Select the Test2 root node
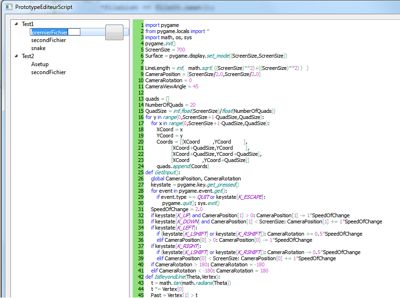The height and width of the screenshot is (298, 400). click(27, 57)
